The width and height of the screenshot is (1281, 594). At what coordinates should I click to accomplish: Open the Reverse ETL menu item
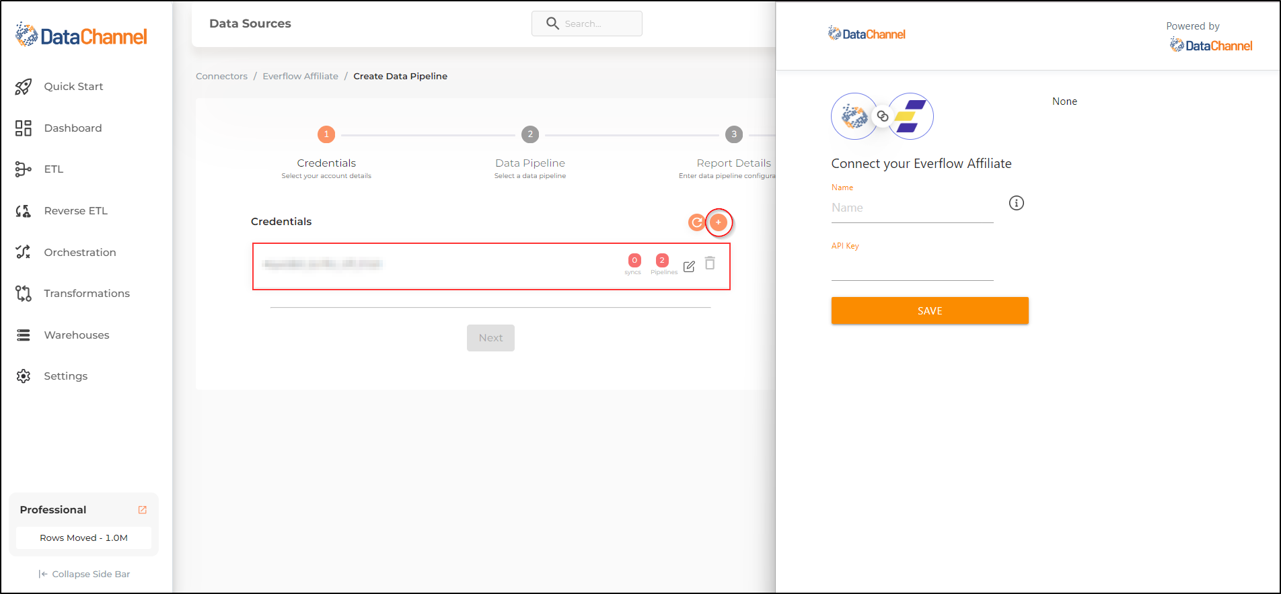pos(75,211)
